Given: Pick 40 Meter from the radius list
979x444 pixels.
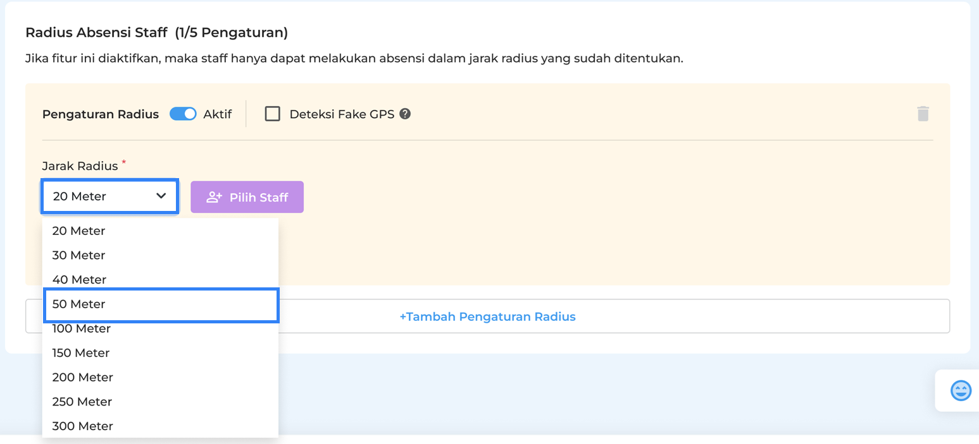Looking at the screenshot, I should 79,280.
